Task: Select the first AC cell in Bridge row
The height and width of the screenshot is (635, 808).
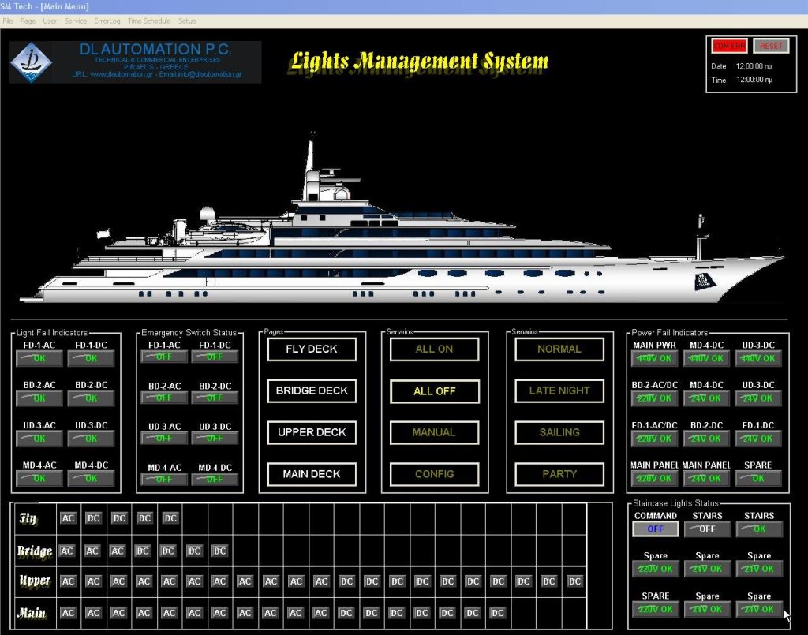Action: click(x=68, y=551)
